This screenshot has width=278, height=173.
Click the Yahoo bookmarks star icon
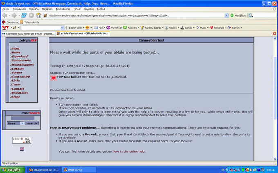click(x=87, y=28)
